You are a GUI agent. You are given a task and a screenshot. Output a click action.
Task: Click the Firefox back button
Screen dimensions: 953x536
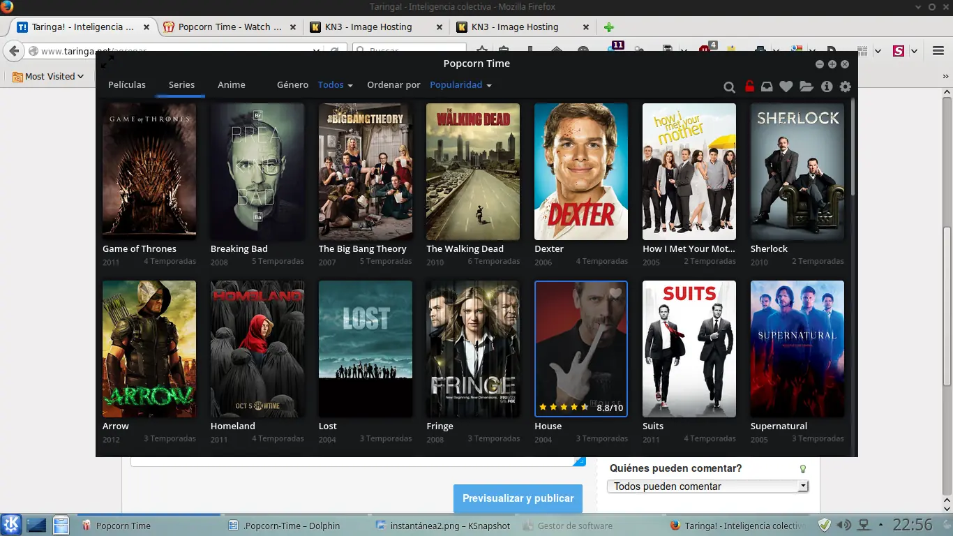(x=14, y=51)
